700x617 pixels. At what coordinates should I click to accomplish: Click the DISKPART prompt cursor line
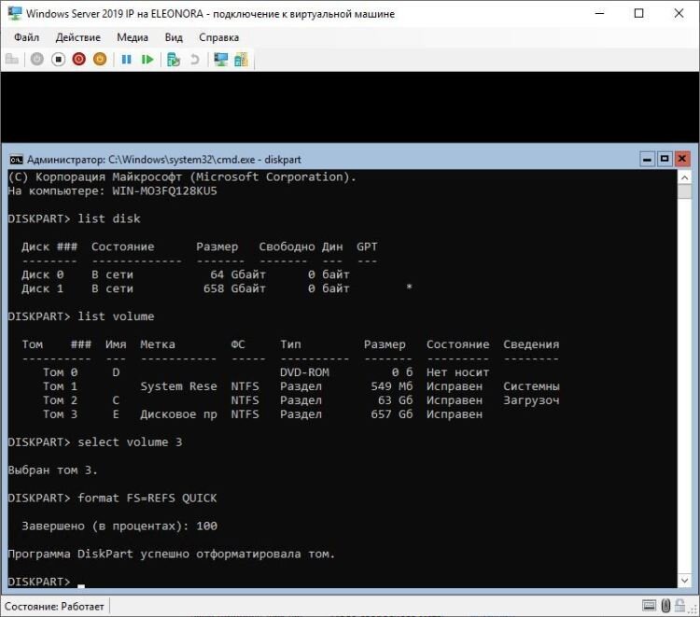[x=46, y=582]
